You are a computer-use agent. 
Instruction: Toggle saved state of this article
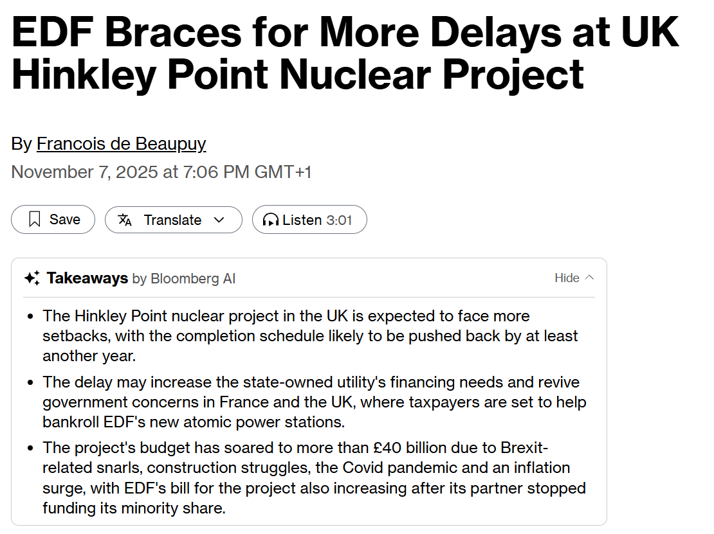(x=53, y=219)
